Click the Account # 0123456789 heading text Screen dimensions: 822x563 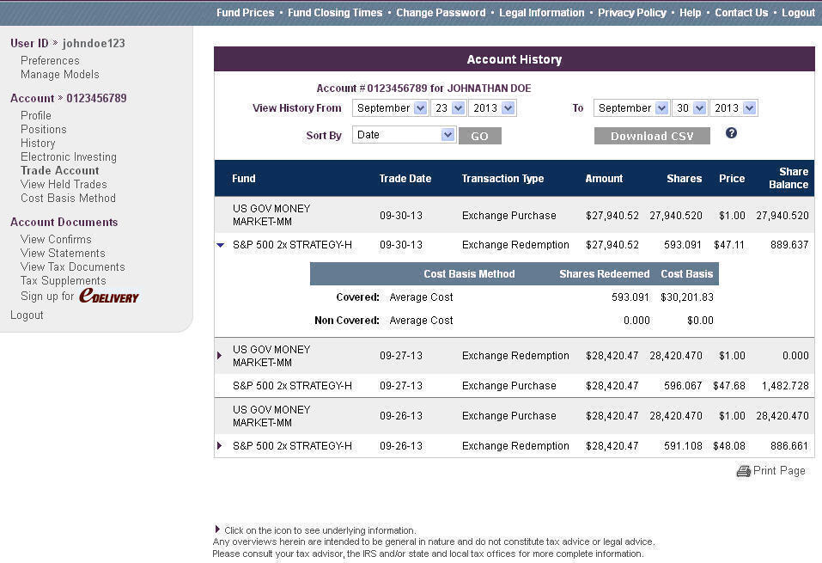[x=423, y=89]
